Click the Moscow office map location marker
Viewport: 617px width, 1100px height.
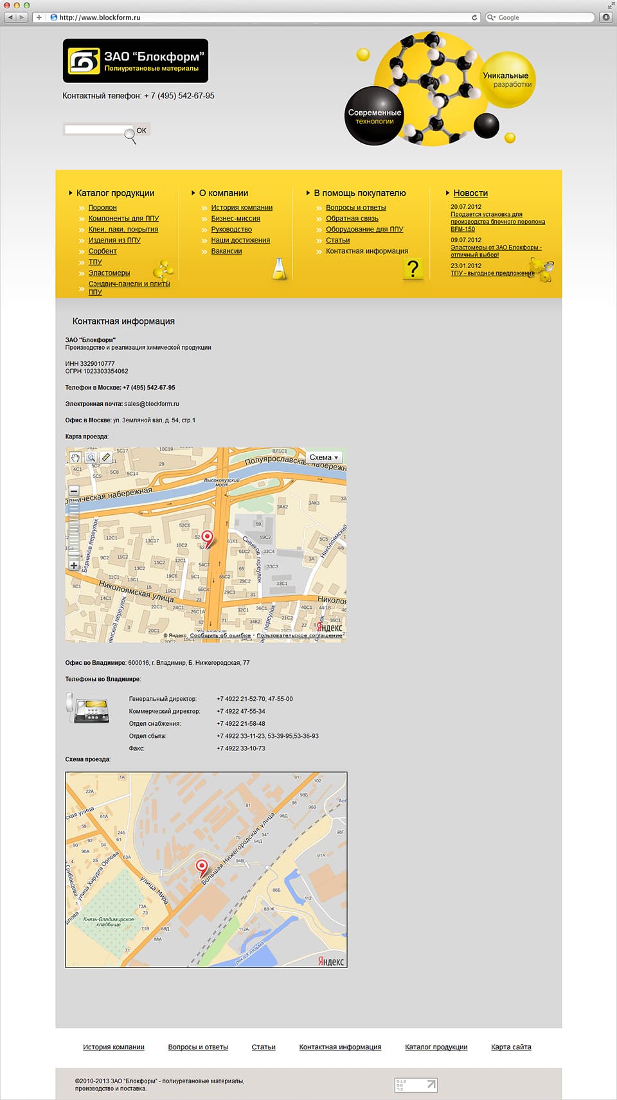click(x=207, y=539)
